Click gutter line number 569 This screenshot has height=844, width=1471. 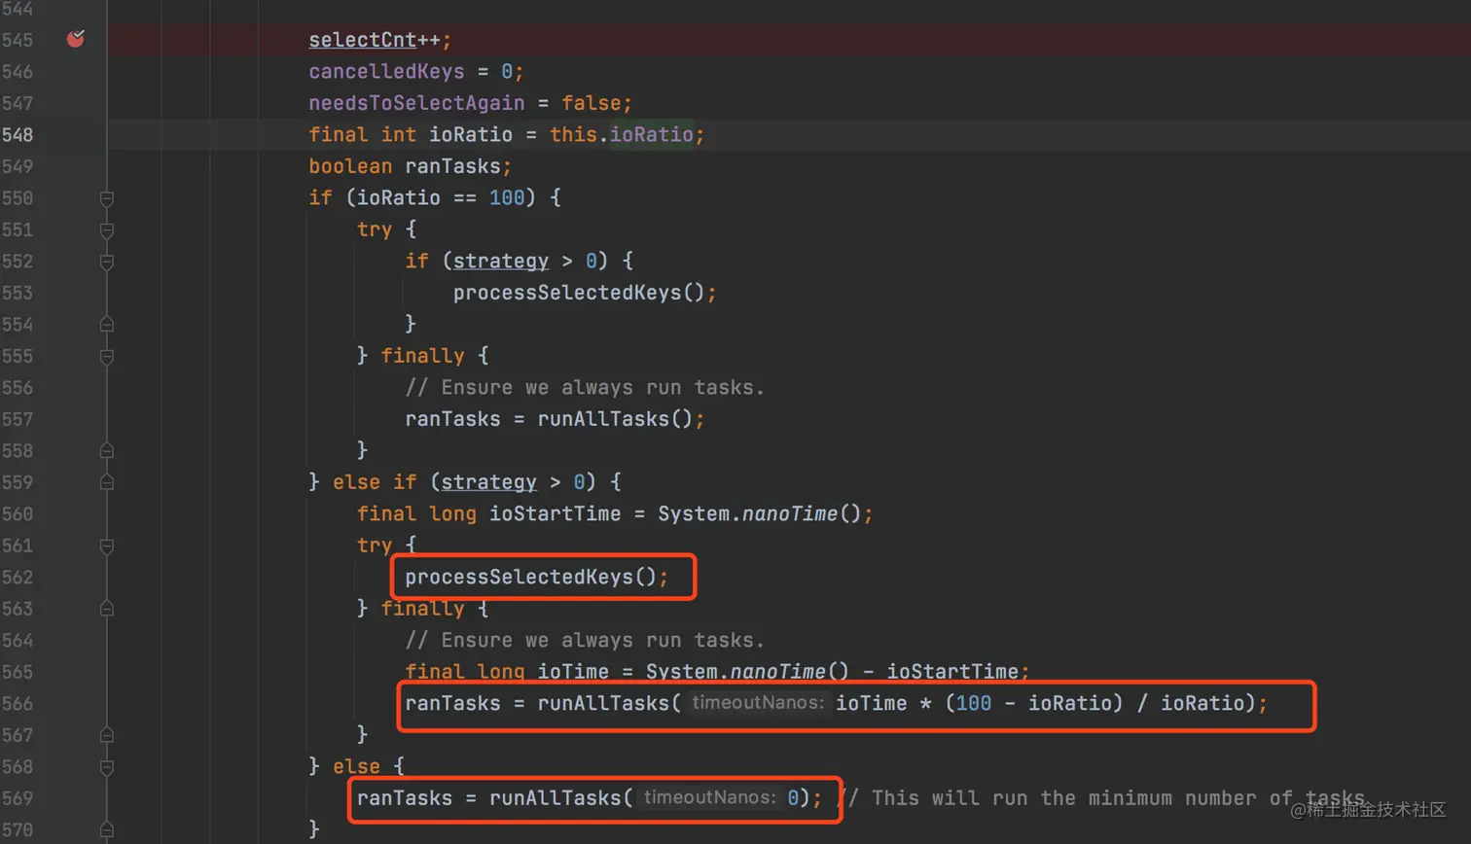(x=18, y=798)
